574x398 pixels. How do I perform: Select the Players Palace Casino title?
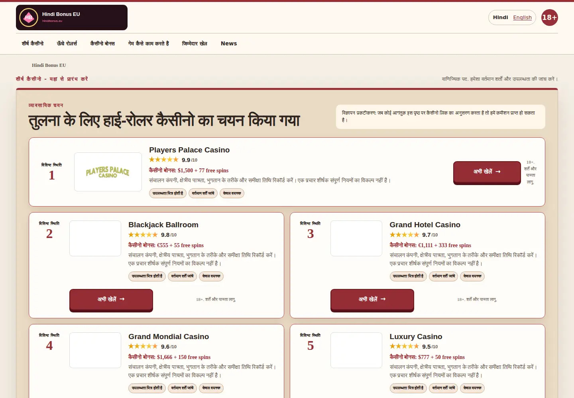(x=189, y=150)
